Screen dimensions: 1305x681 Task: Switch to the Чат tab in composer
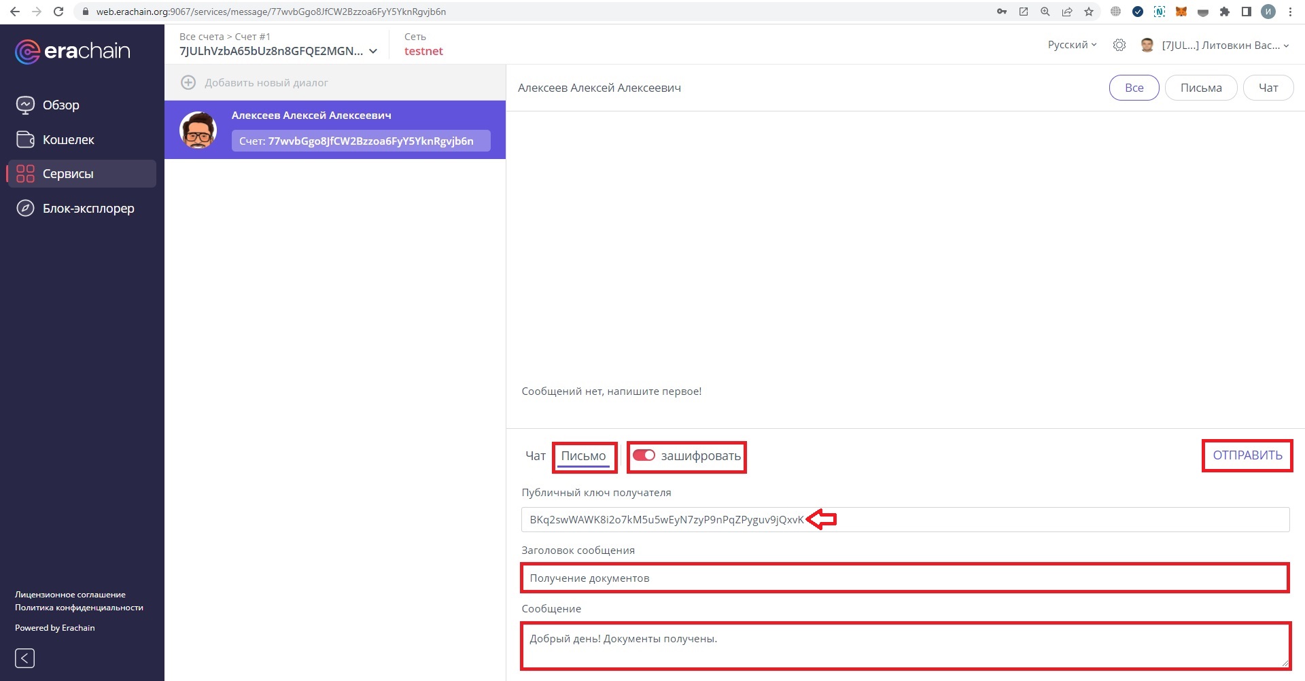coord(535,456)
